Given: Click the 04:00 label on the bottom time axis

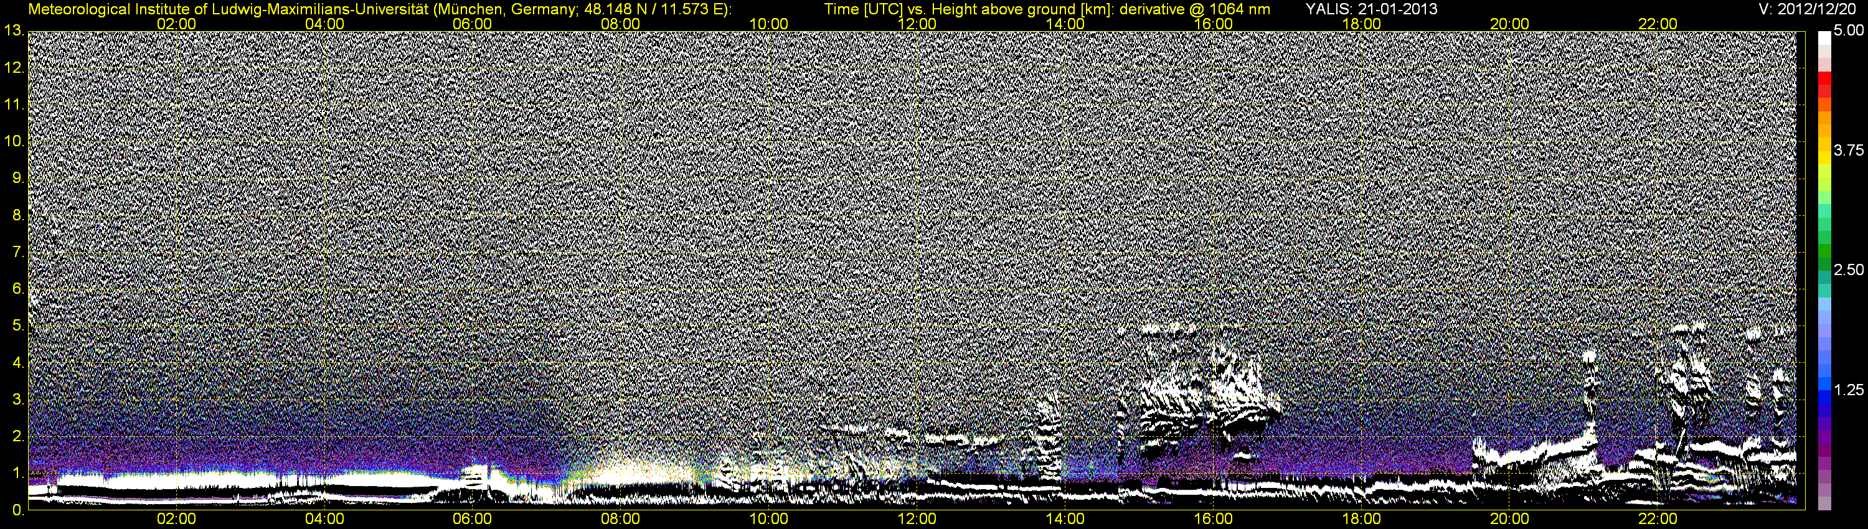Looking at the screenshot, I should pyautogui.click(x=324, y=519).
